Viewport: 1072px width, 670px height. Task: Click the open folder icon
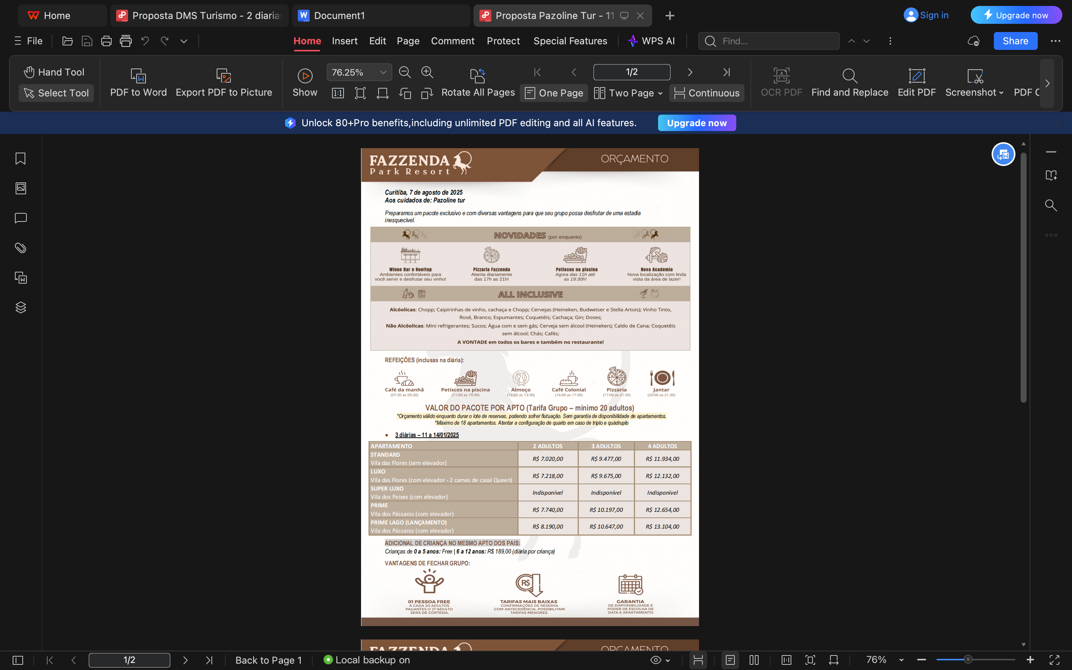[x=67, y=41]
